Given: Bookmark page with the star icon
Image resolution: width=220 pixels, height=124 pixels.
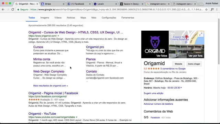Looking at the screenshot, I should coord(206,10).
